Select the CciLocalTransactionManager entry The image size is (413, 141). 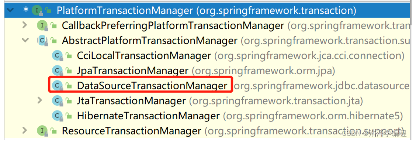(x=144, y=56)
